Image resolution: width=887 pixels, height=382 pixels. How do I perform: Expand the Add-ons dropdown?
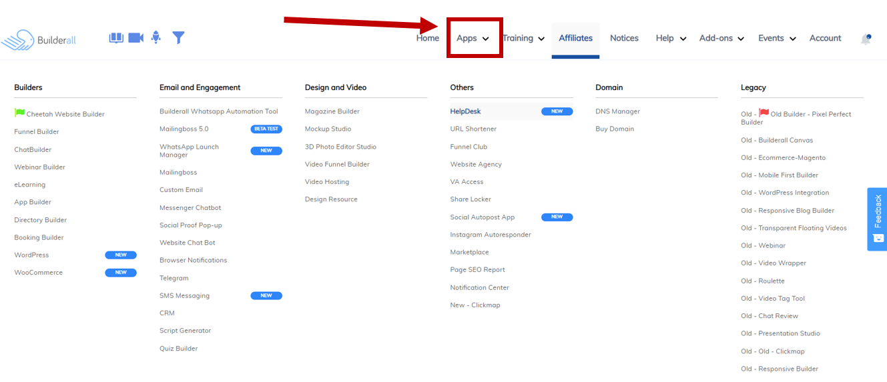[721, 38]
